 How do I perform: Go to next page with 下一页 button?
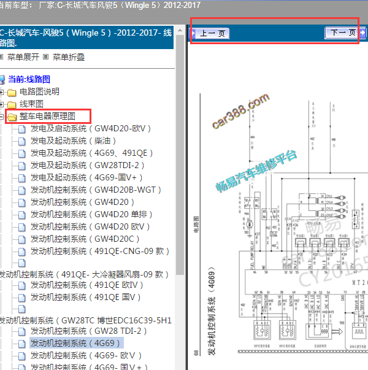(345, 33)
